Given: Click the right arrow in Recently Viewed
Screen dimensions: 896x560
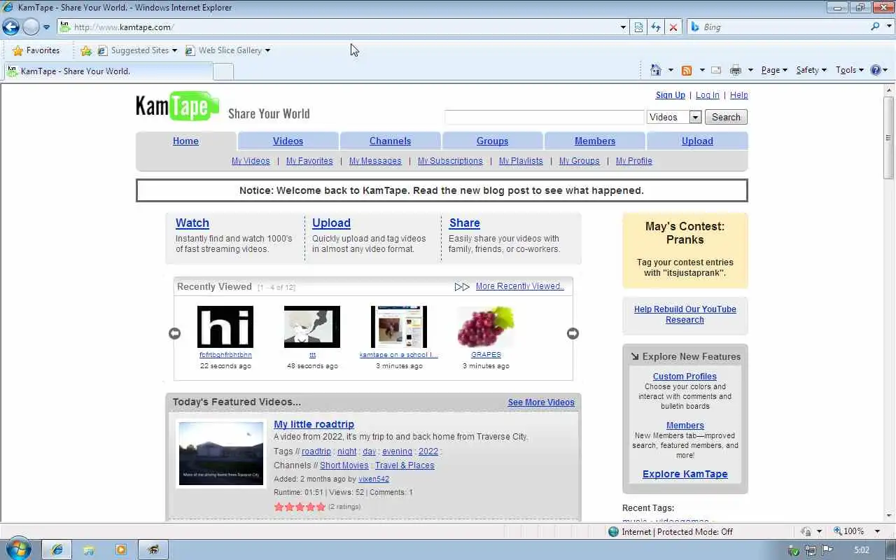Looking at the screenshot, I should [573, 333].
